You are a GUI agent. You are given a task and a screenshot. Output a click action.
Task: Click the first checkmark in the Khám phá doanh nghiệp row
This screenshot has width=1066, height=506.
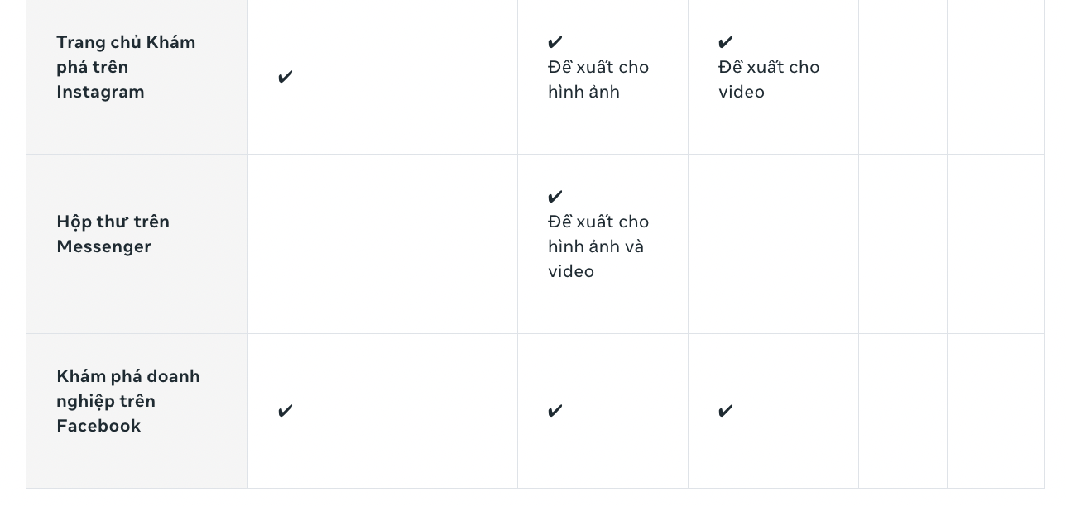286,411
